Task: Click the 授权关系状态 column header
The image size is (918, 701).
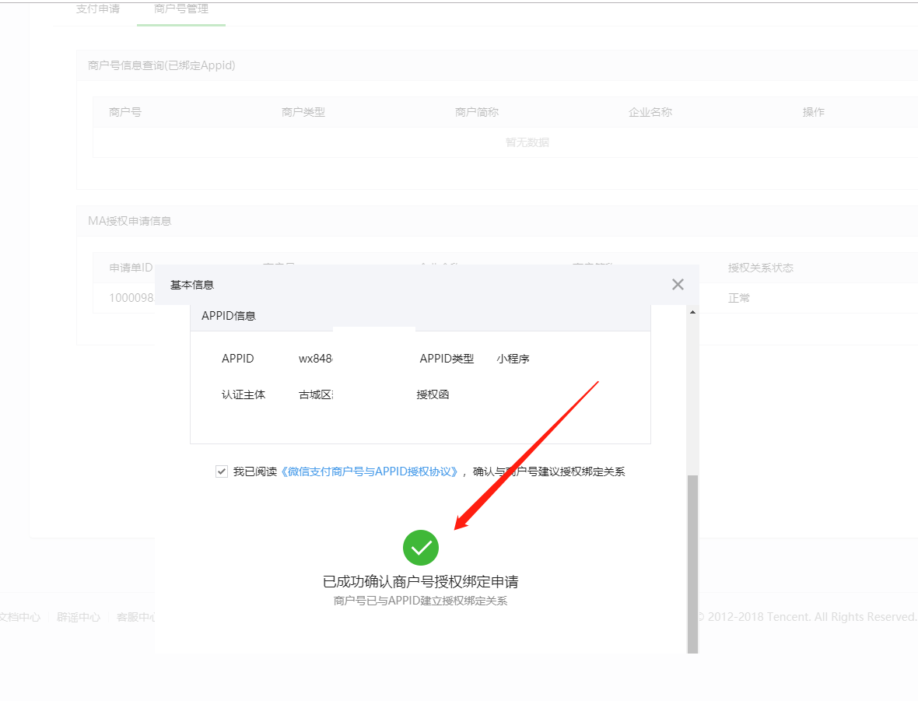Action: (761, 268)
